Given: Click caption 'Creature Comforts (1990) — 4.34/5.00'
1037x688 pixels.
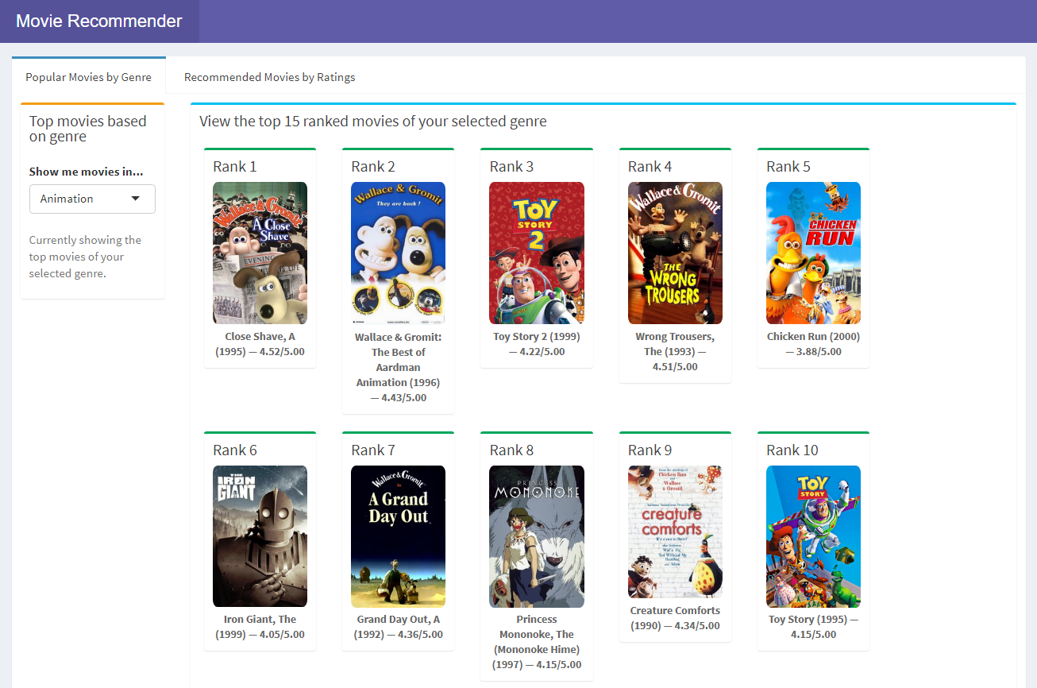Looking at the screenshot, I should click(x=675, y=618).
